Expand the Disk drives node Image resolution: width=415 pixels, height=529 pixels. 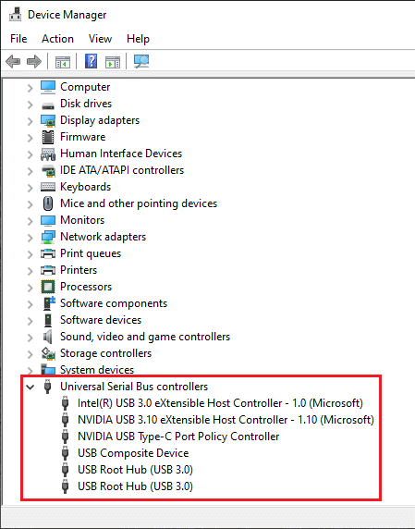30,105
